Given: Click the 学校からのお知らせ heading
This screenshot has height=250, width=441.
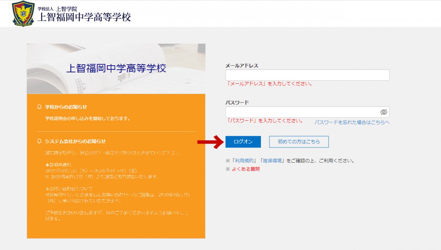Looking at the screenshot, I should [66, 107].
